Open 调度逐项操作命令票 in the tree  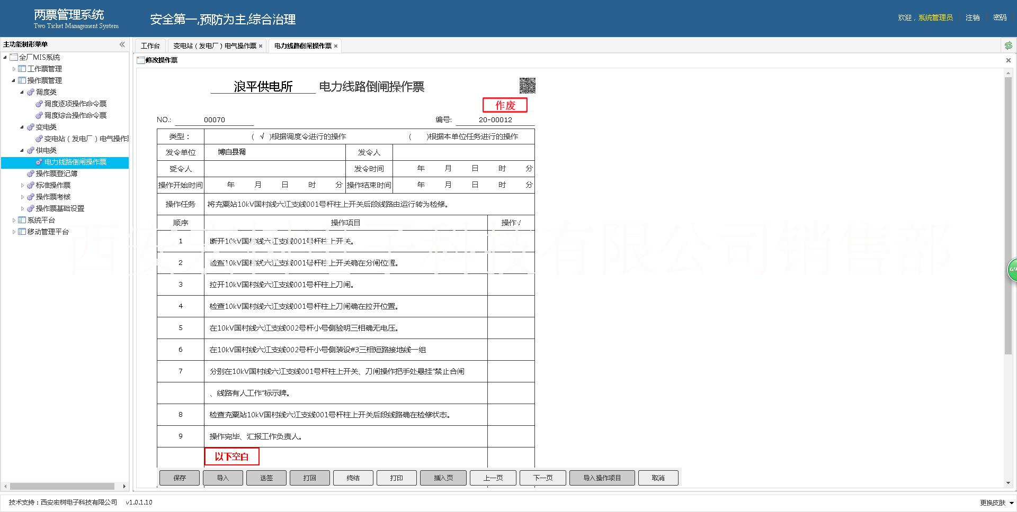click(x=75, y=104)
